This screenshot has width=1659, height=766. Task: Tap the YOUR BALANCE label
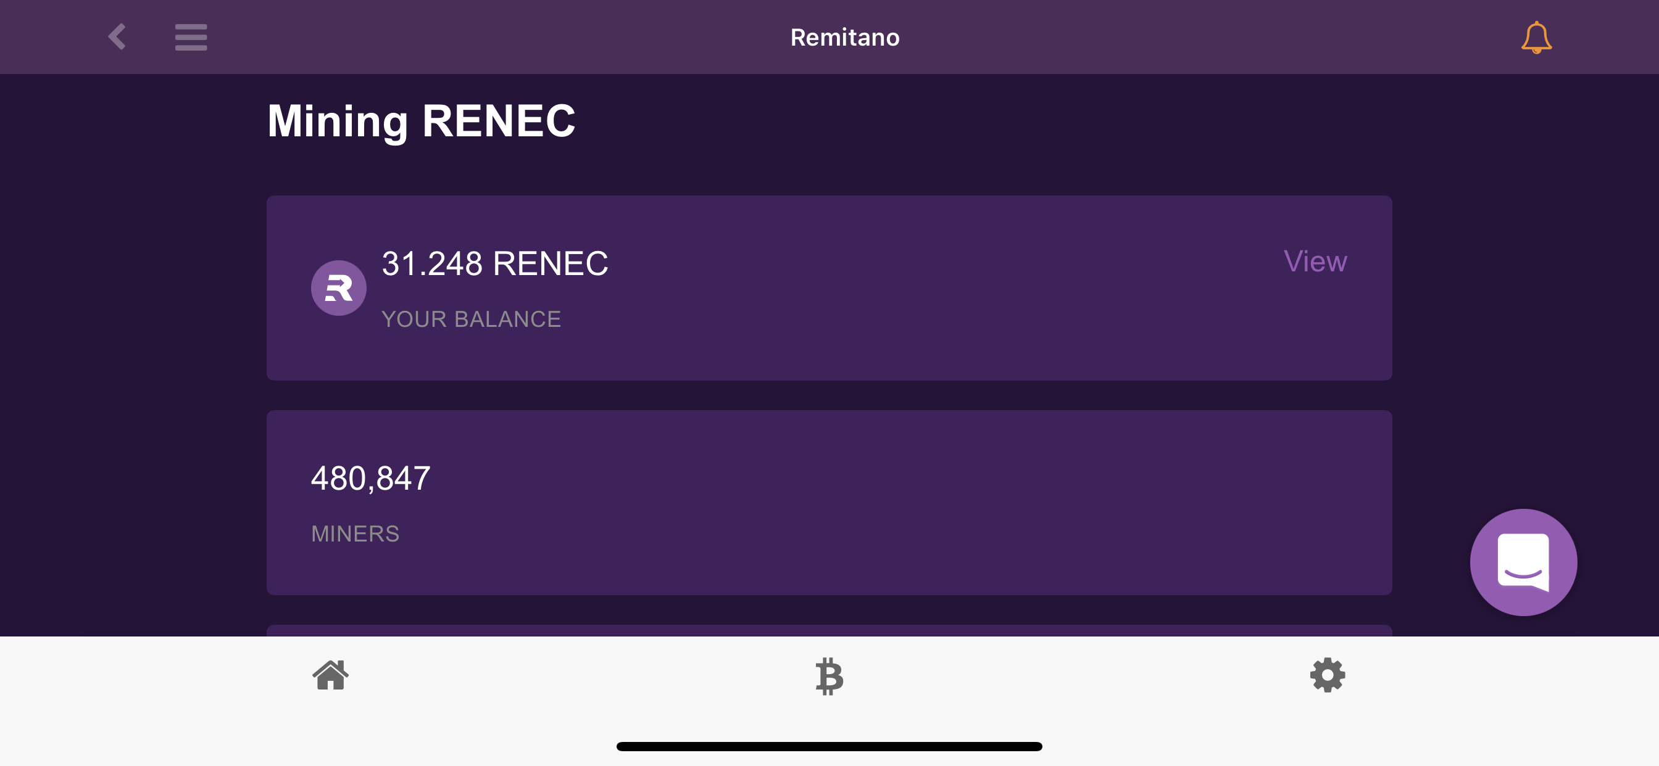click(x=471, y=319)
